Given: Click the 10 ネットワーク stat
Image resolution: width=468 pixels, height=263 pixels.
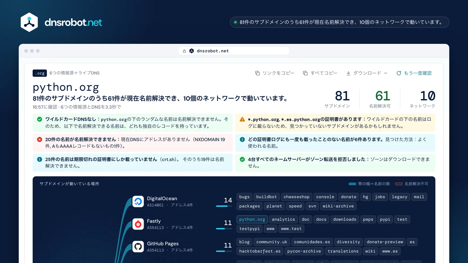Looking at the screenshot, I should [422, 99].
